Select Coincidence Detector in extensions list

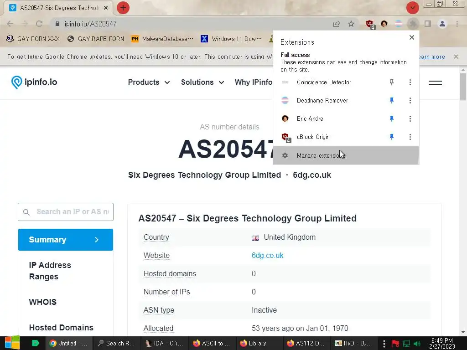(324, 82)
